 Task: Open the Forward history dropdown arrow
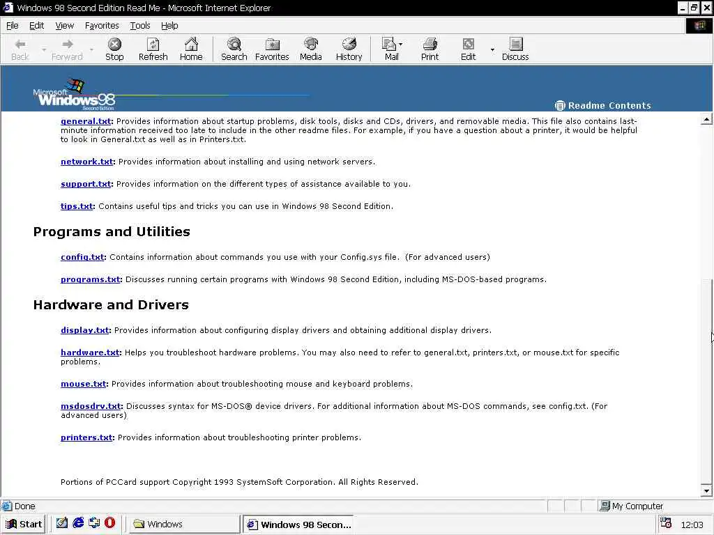point(91,49)
